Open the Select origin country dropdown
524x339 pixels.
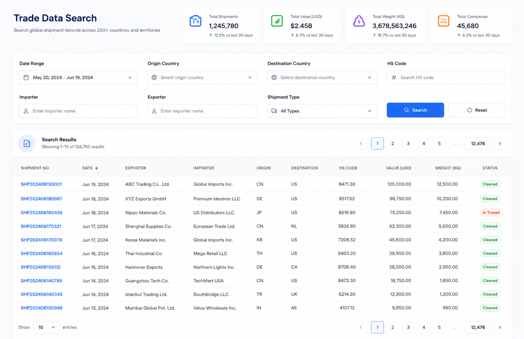[x=202, y=77]
